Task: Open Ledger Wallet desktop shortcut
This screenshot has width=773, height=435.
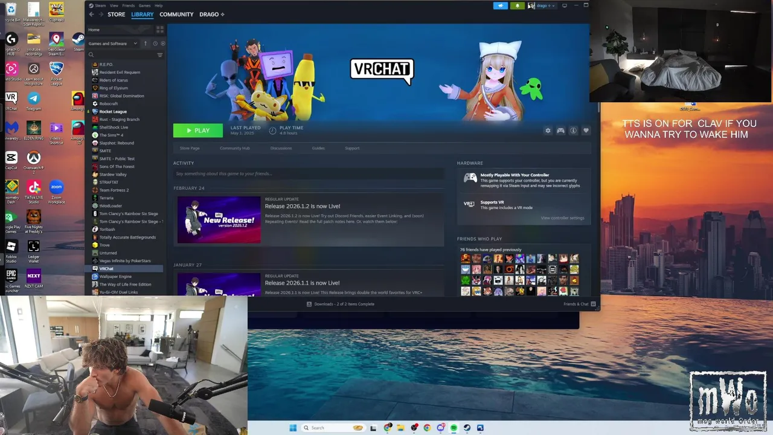Action: pos(34,251)
